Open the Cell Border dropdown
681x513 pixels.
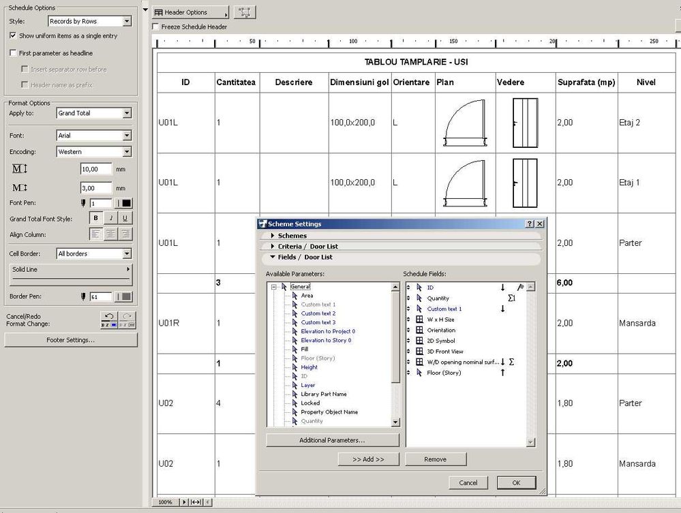coord(127,253)
